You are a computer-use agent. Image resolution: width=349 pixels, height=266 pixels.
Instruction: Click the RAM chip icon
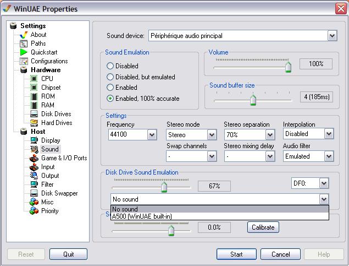pos(34,105)
